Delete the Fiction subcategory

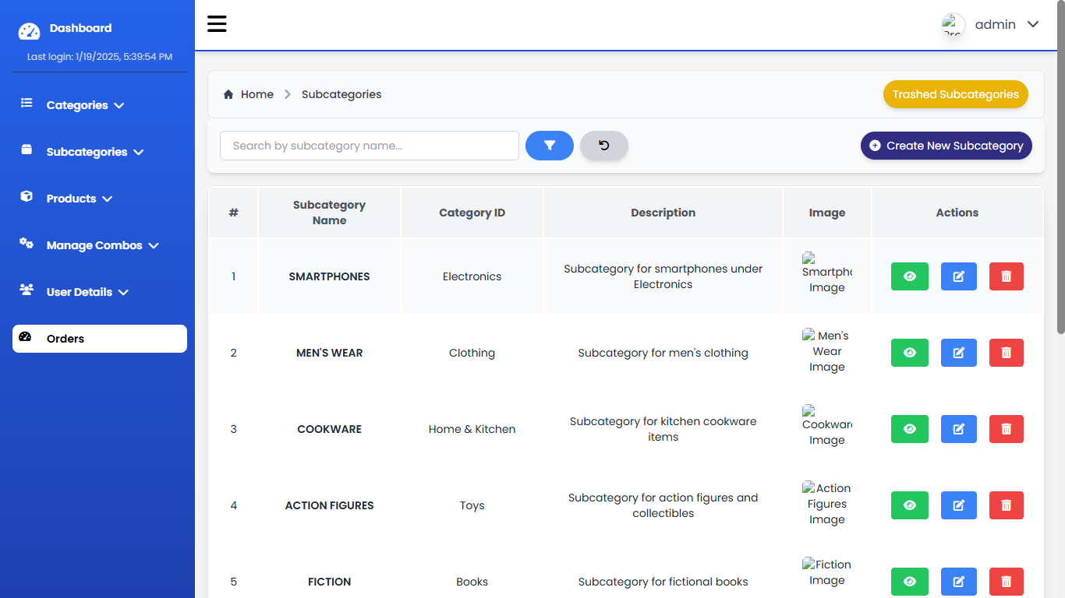[1007, 582]
